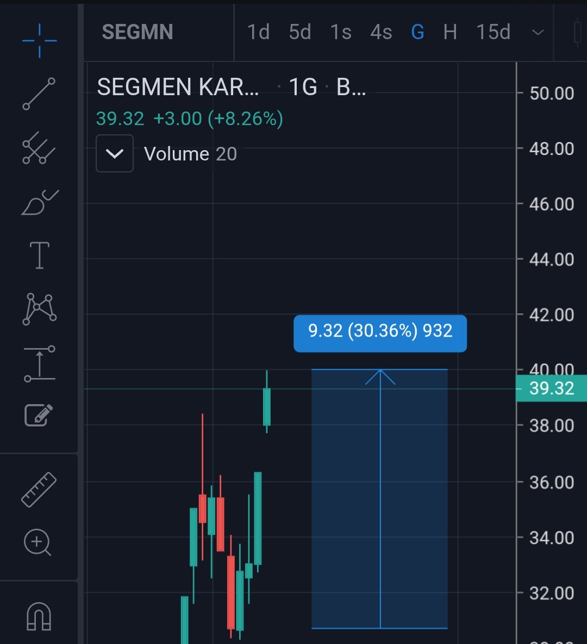This screenshot has width=587, height=644.
Task: Click the 42.00 price axis label
Action: 552,315
